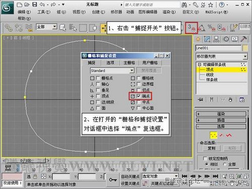Screen dimensions: 252x189
Task: Open the 修改器列表 dropdown
Action: [x=245, y=56]
